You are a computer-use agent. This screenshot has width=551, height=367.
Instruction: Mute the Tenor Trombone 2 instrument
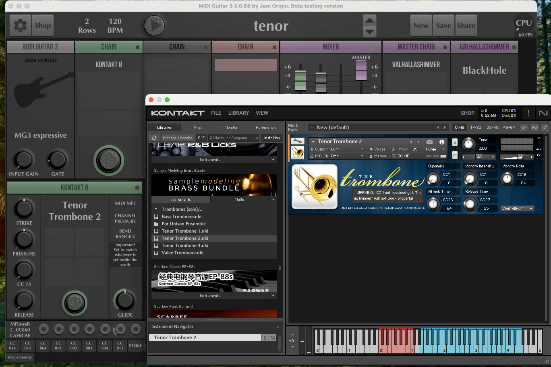(x=455, y=155)
